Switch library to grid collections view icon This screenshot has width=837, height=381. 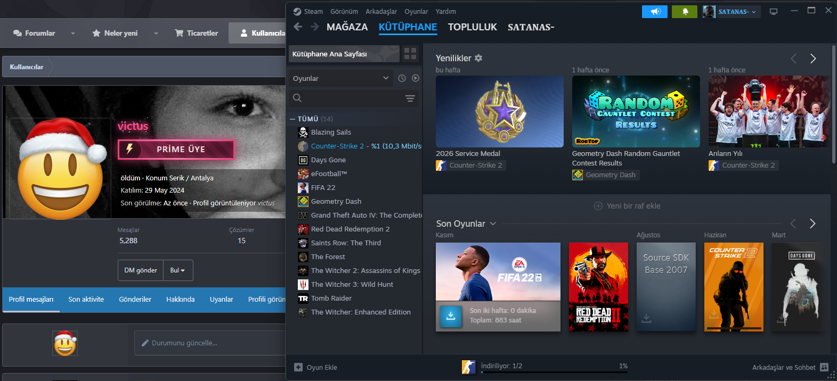pyautogui.click(x=410, y=53)
